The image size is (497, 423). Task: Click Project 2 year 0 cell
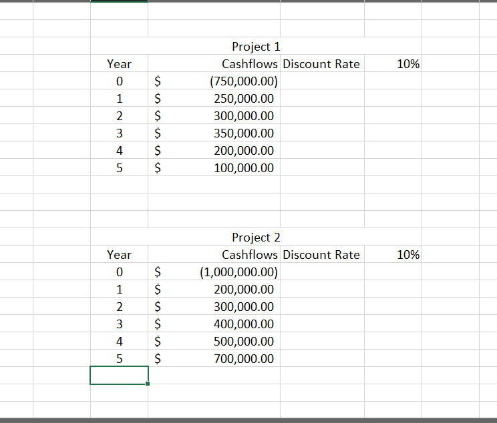[119, 272]
